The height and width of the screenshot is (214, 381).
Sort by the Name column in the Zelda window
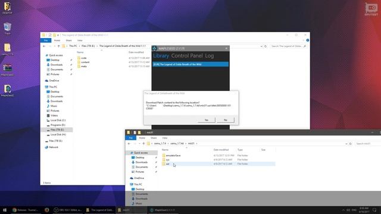[80, 52]
